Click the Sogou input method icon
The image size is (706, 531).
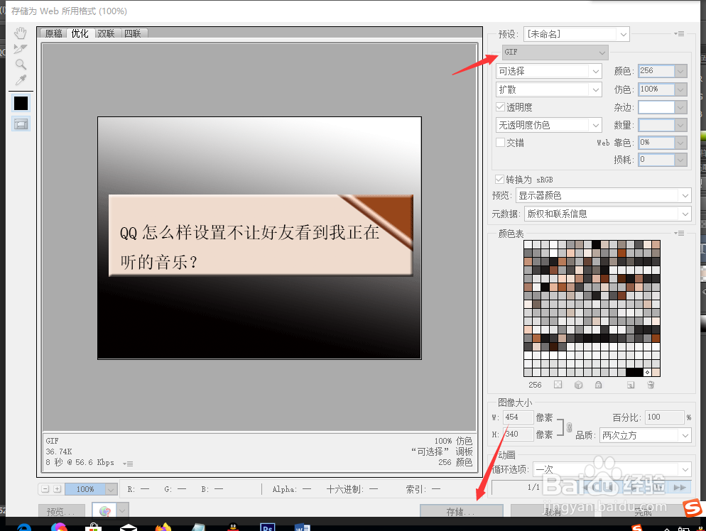693,508
